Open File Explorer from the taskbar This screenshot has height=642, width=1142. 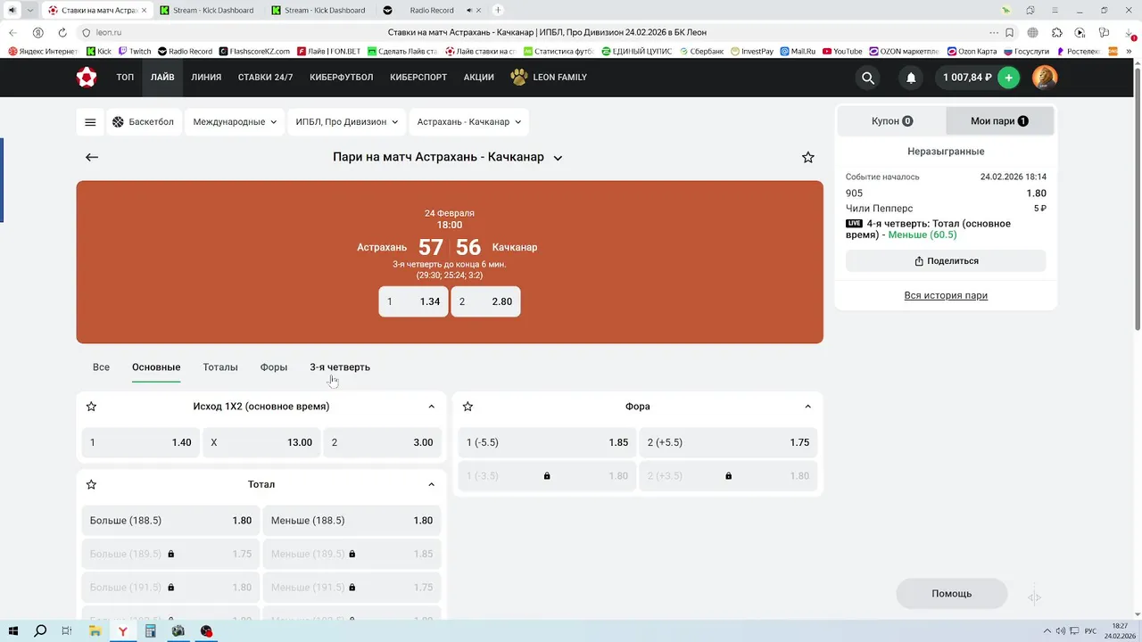95,631
